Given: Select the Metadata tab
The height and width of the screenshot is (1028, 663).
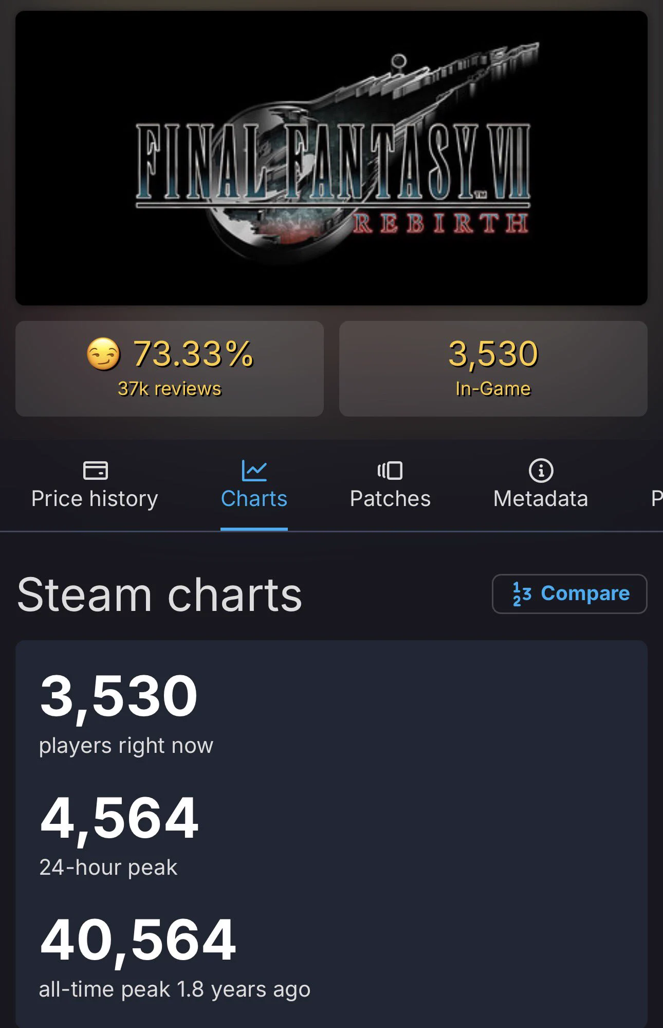Looking at the screenshot, I should tap(541, 484).
